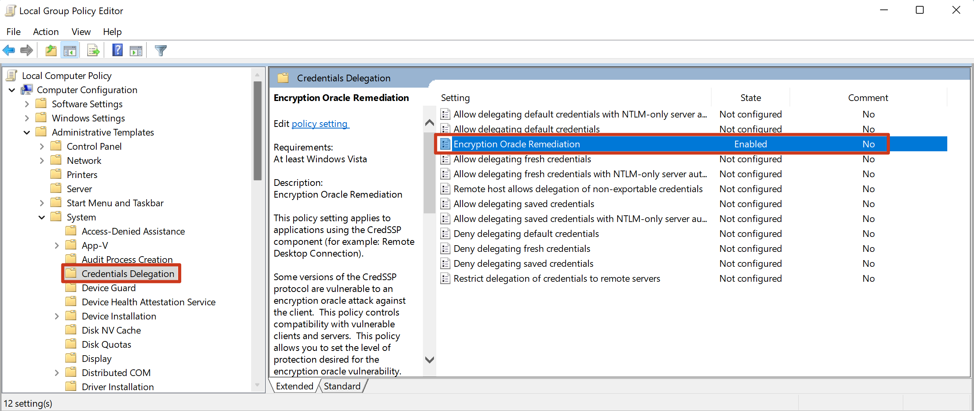Image resolution: width=974 pixels, height=411 pixels.
Task: Switch to the Standard tab
Action: 342,386
